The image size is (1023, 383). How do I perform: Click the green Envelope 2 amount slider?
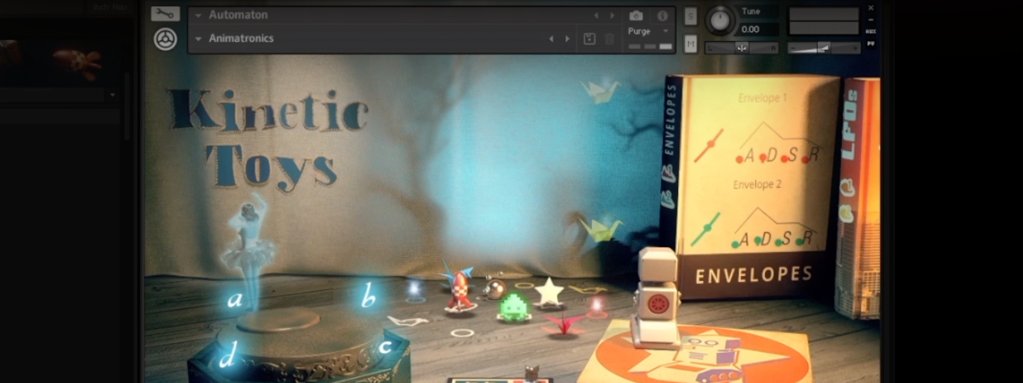coord(705,229)
